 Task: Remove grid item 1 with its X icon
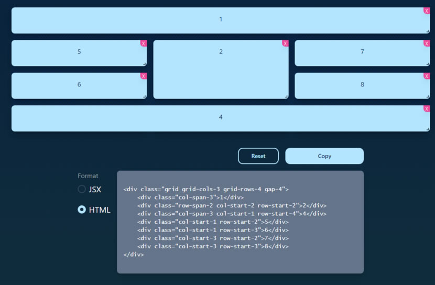[427, 11]
